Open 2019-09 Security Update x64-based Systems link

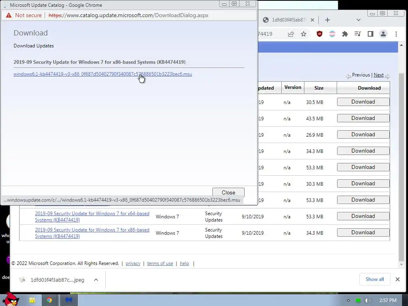(x=92, y=216)
